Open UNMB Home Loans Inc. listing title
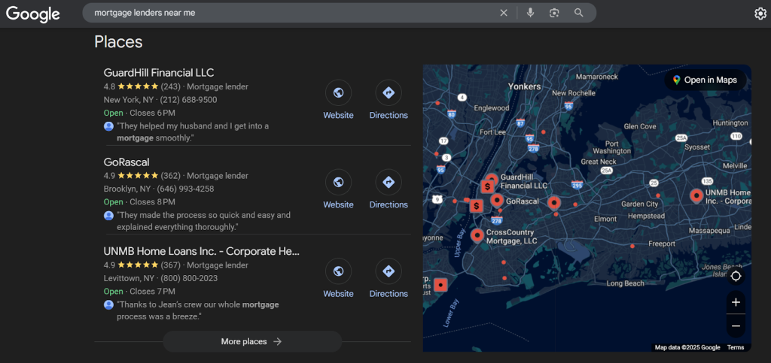771x363 pixels. [202, 251]
